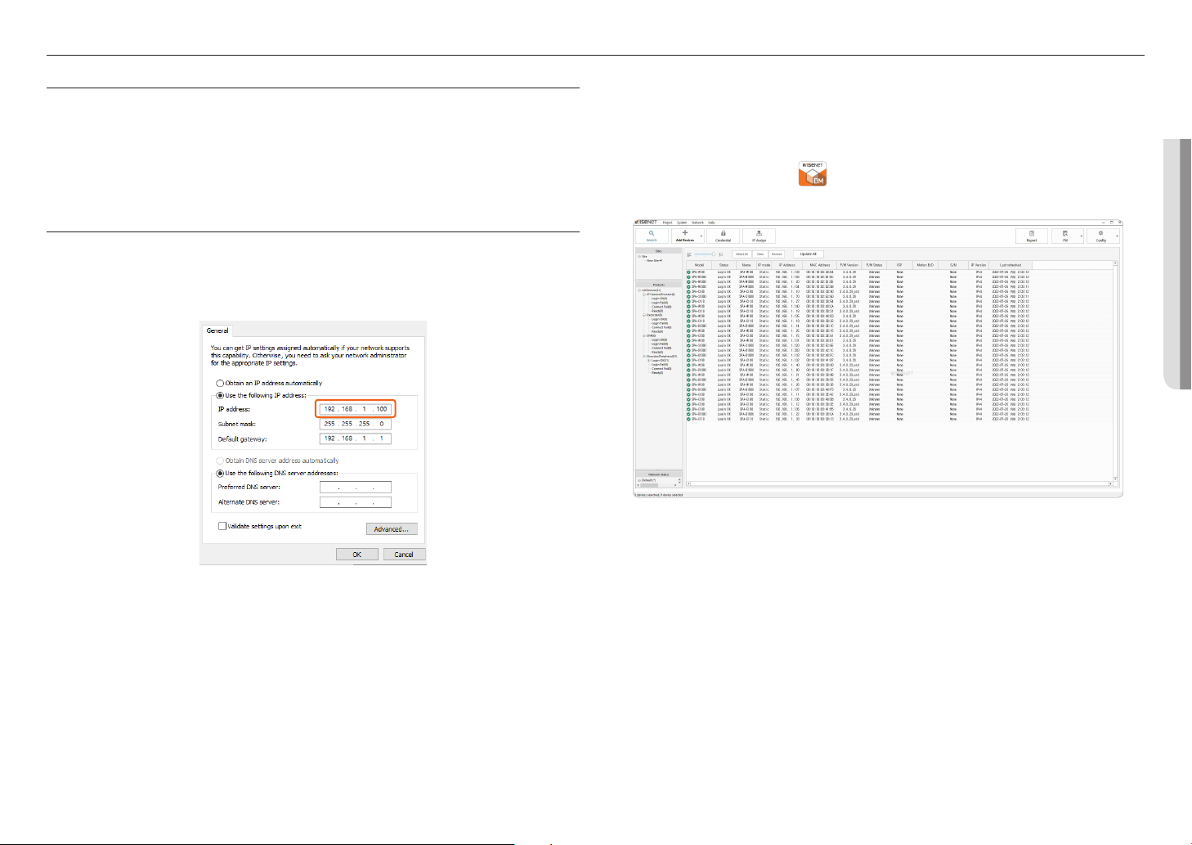Select the General tab in IP dialog
This screenshot has height=845, width=1192.
click(x=217, y=330)
